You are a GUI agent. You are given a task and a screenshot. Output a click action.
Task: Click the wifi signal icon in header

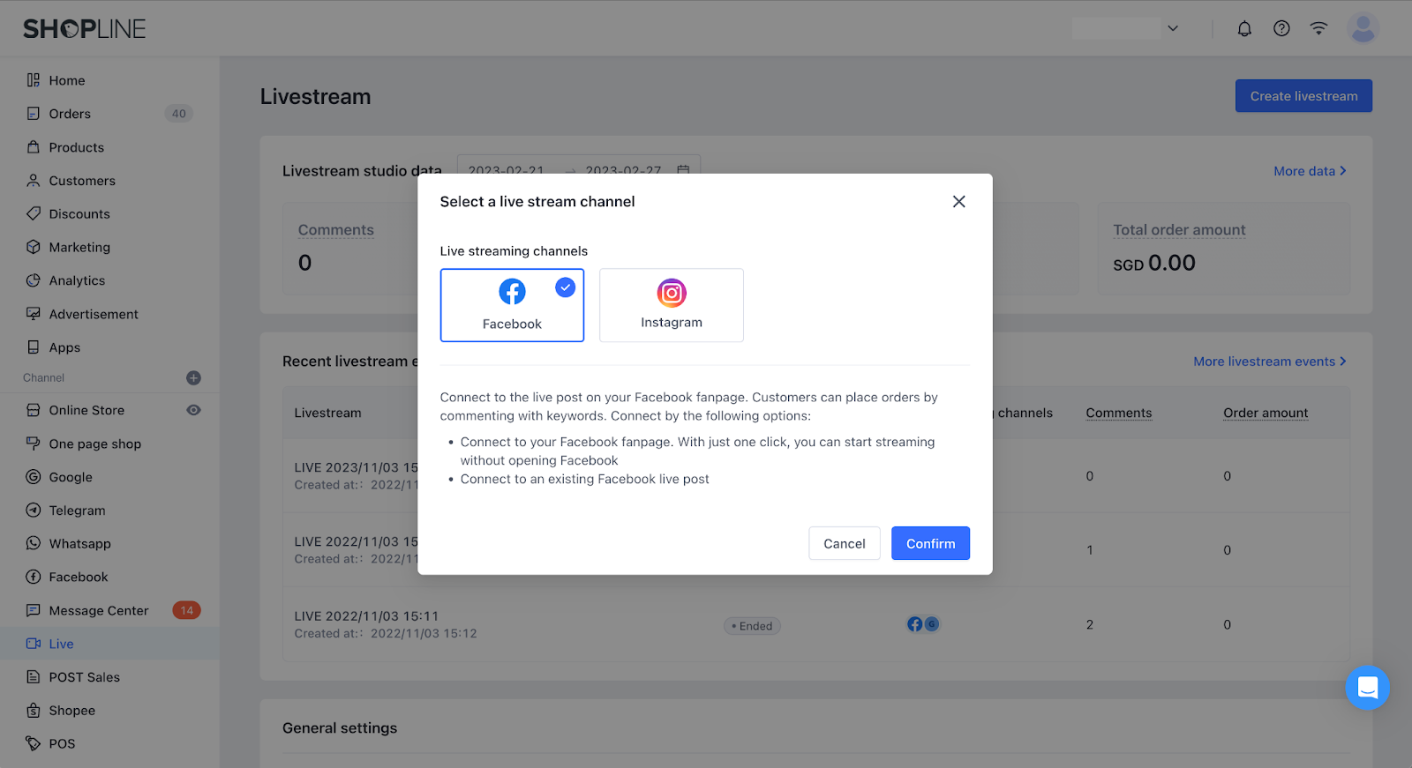point(1318,28)
